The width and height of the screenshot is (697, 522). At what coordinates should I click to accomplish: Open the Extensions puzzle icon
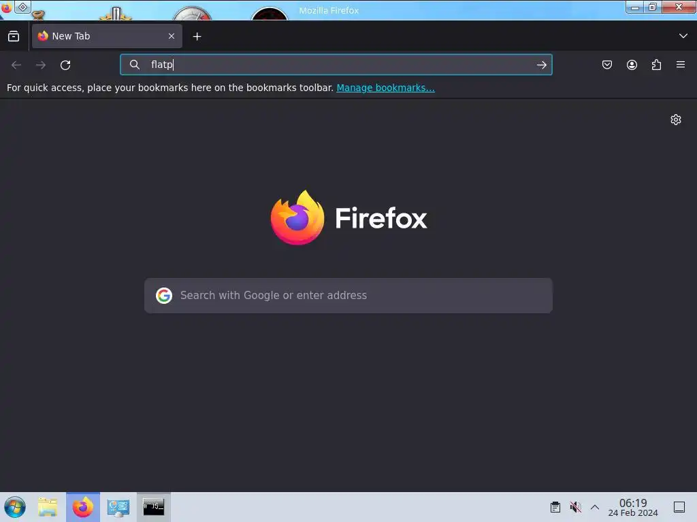pyautogui.click(x=656, y=65)
